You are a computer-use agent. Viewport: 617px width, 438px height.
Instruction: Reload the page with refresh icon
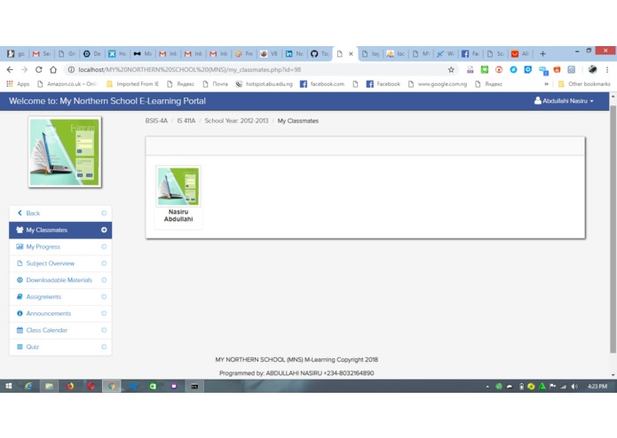pos(38,69)
